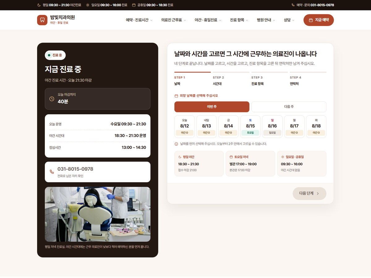This screenshot has height=278, width=371.
Task: Switch to 다음 주 week view
Action: [x=289, y=107]
